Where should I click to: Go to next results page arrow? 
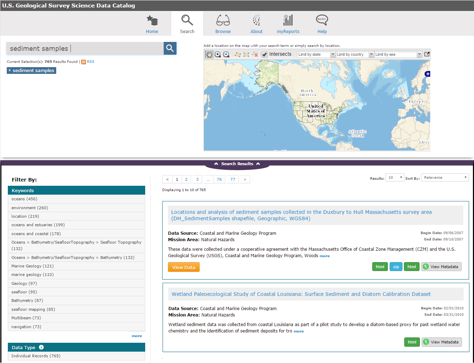(245, 179)
